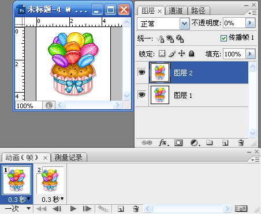Click the 图层 1 layer thumbnail
261x214 pixels.
(160, 95)
